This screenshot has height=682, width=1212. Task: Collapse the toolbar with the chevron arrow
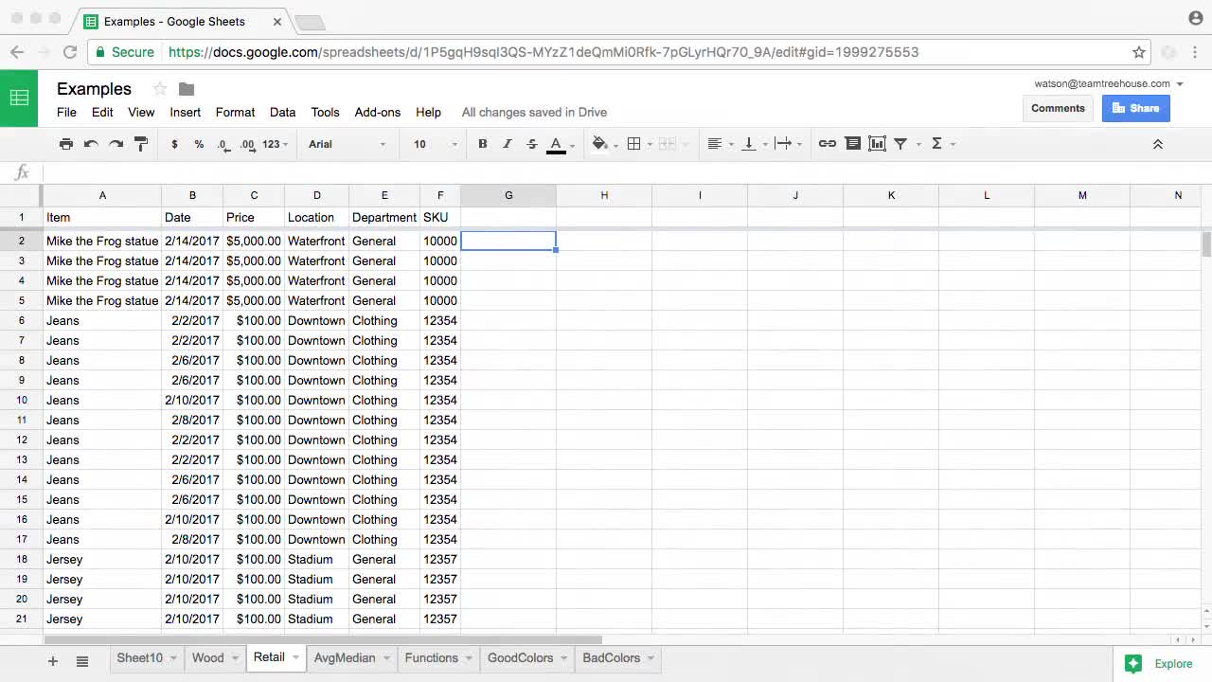click(1157, 143)
